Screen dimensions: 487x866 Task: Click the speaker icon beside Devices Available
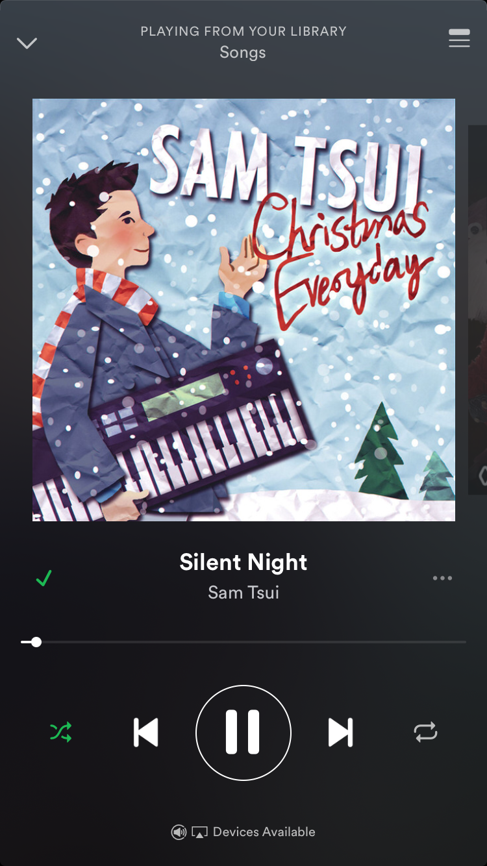point(179,832)
